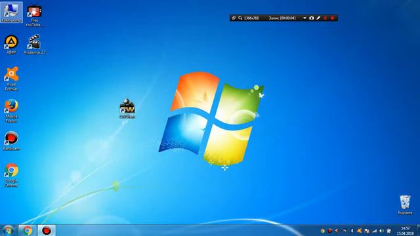Screen dimensions: 420x236
Task: Open Chrome from the taskbar
Action: 27,230
